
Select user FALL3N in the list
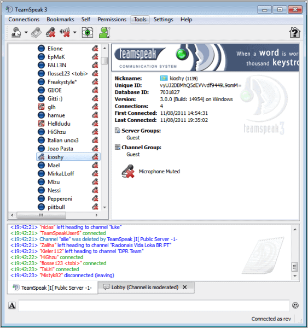click(x=57, y=65)
